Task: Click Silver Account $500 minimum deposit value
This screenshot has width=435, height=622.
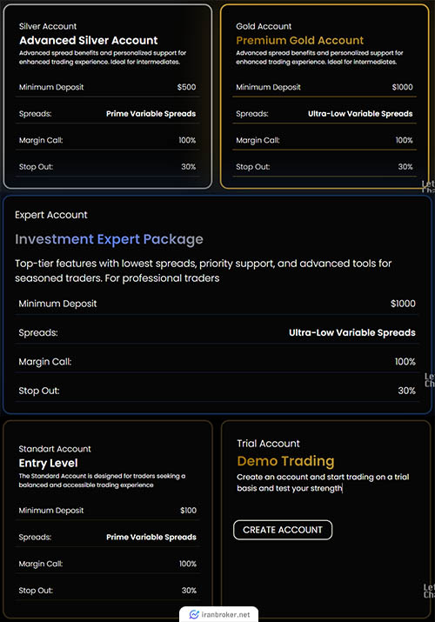Action: (186, 87)
